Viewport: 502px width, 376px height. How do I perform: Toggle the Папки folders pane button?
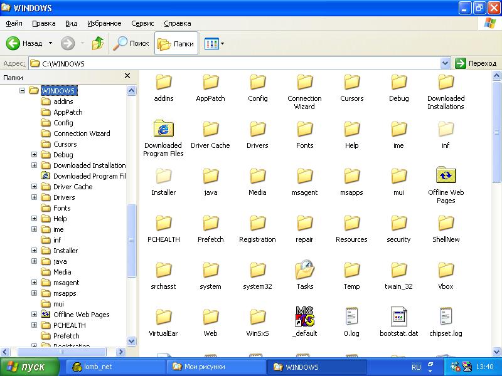[x=176, y=43]
